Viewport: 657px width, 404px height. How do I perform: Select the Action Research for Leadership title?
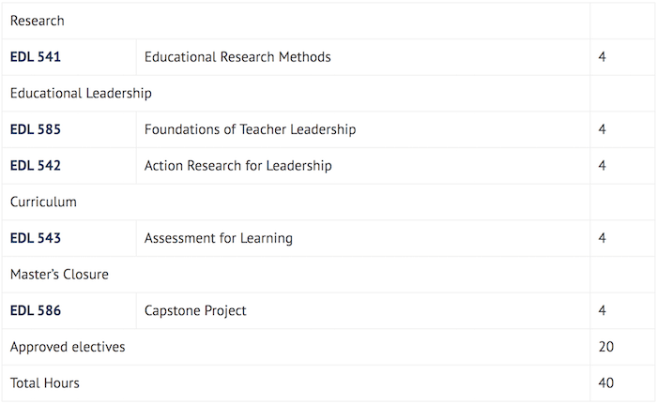coord(238,166)
